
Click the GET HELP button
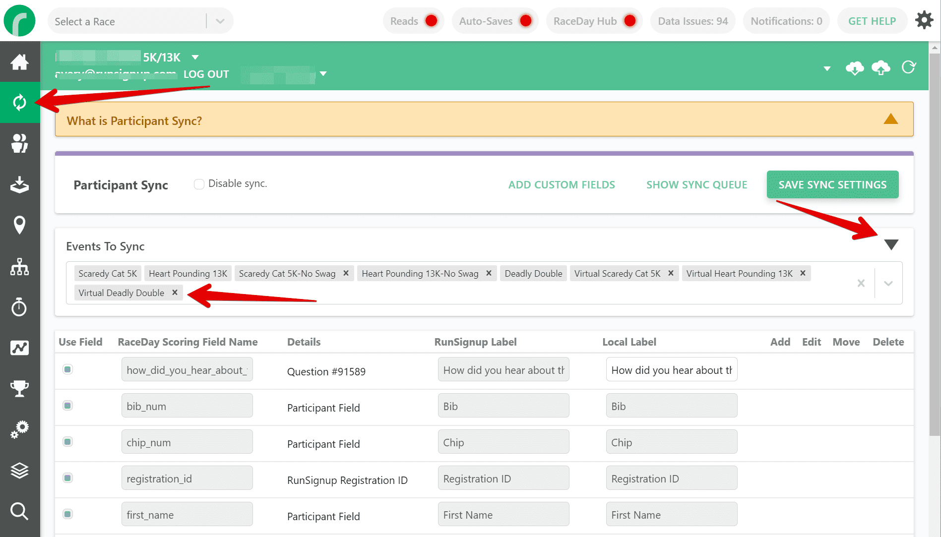click(872, 21)
